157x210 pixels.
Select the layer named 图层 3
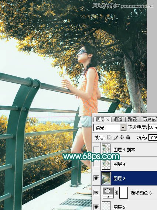[119, 178]
